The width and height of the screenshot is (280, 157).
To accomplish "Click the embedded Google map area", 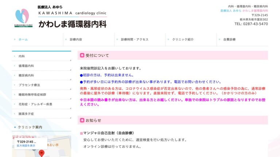I will click(x=42, y=146).
